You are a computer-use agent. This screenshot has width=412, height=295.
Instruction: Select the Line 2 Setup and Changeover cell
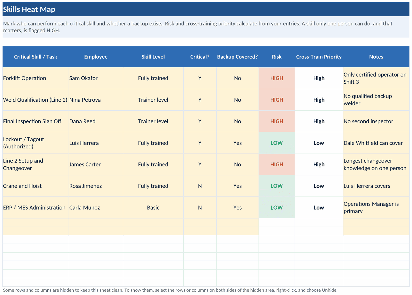[36, 164]
